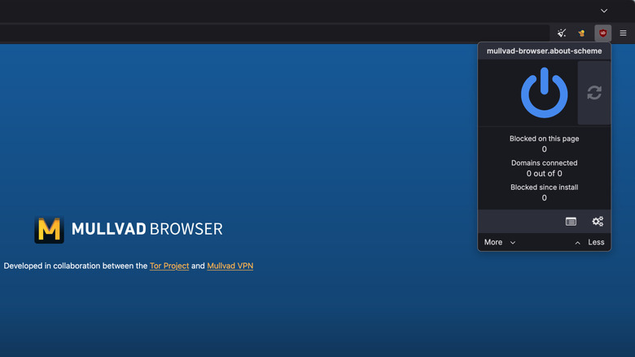Click the Mullvad Browser logo
This screenshot has height=357, width=635.
pos(49,230)
